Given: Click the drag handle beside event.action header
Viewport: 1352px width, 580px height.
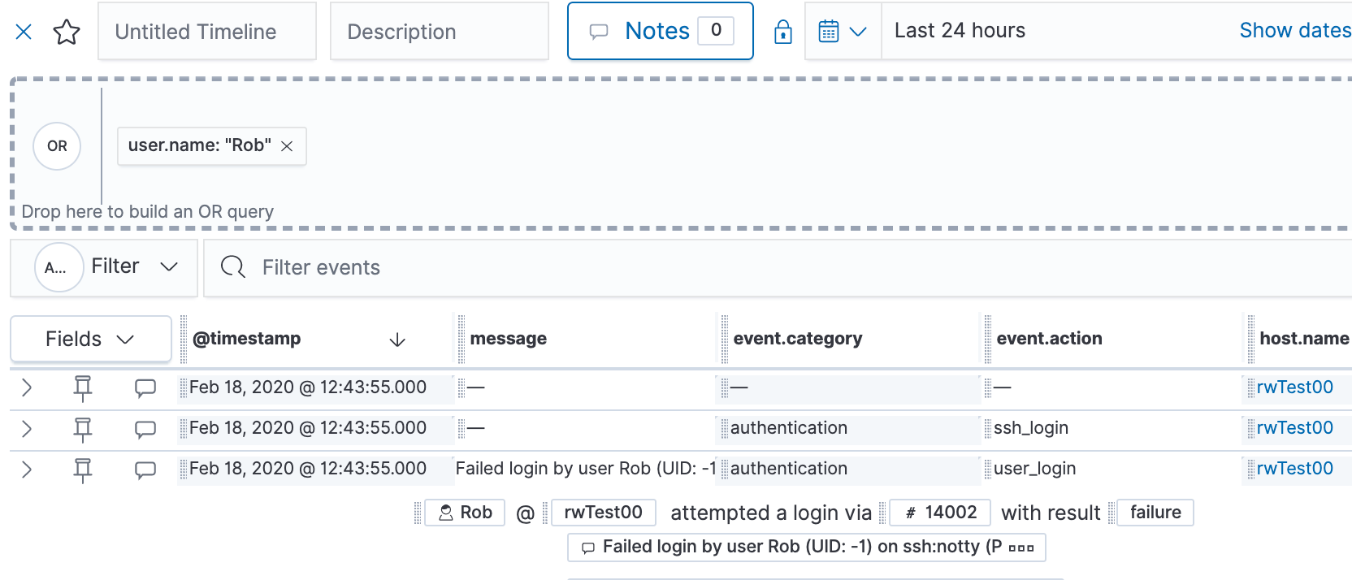Looking at the screenshot, I should 987,339.
